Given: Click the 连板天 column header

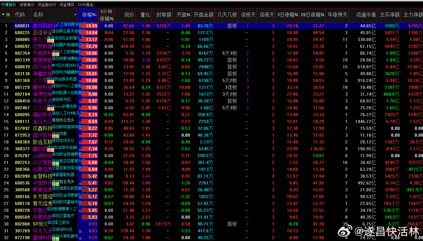Looking at the screenshot, I should click(x=248, y=15).
